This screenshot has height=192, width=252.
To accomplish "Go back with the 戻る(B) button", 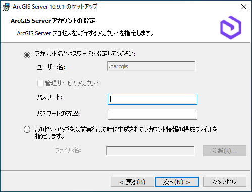I will [133, 182].
